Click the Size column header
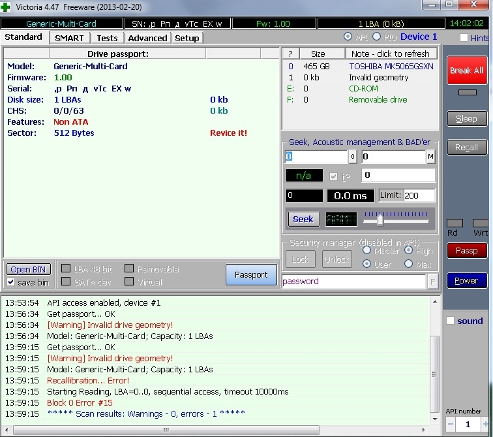 322,54
